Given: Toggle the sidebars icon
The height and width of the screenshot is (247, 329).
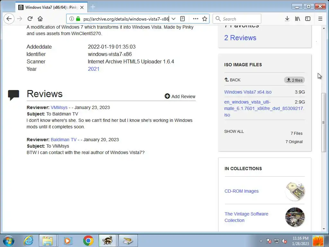Looking at the screenshot, I should (308, 19).
